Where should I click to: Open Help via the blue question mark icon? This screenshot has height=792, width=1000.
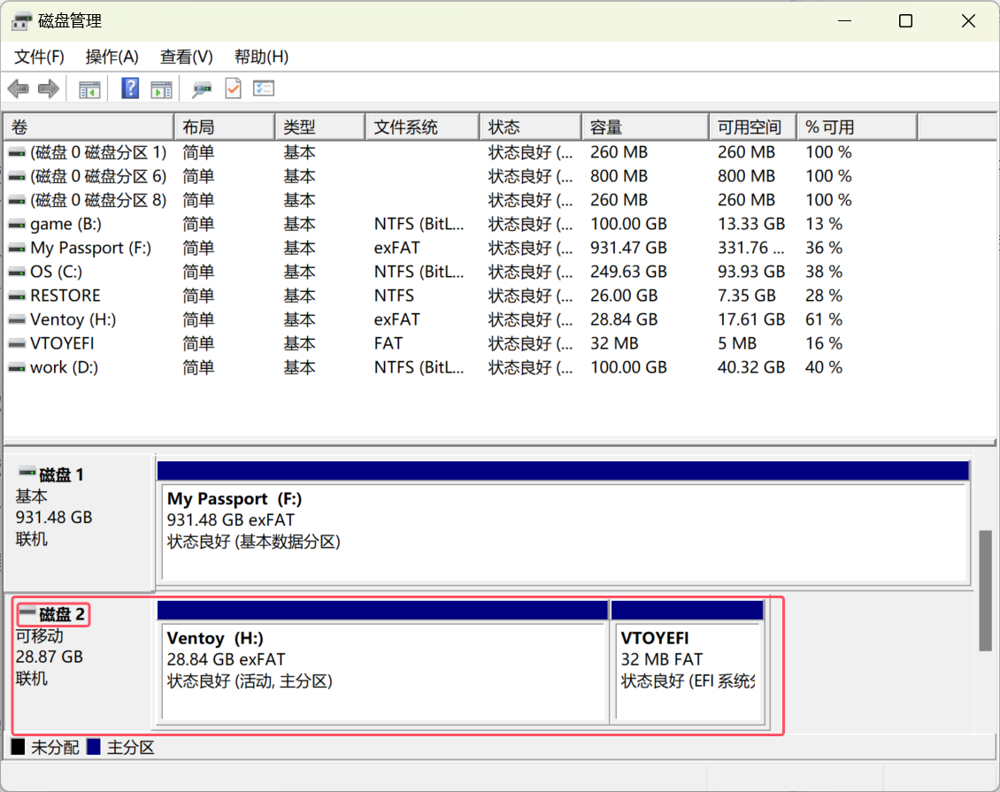130,88
